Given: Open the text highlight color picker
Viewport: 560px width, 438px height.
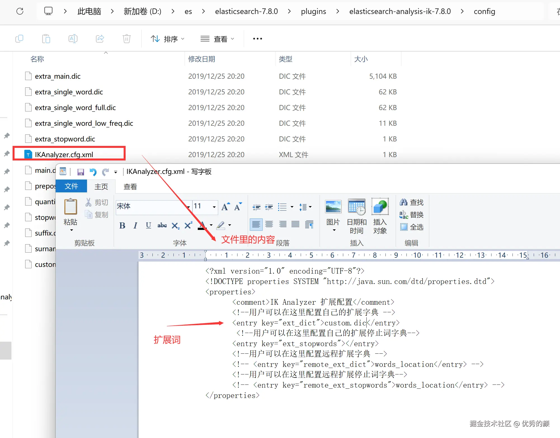Looking at the screenshot, I should pyautogui.click(x=230, y=225).
